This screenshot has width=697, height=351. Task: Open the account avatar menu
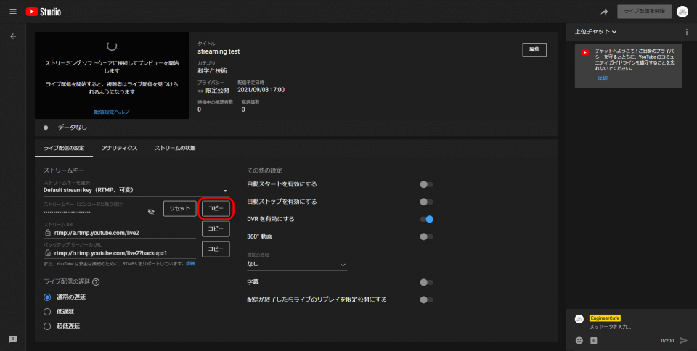[x=682, y=12]
